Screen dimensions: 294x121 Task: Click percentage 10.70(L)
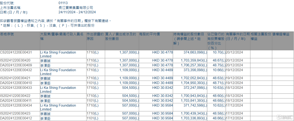pyautogui.click(x=219, y=52)
